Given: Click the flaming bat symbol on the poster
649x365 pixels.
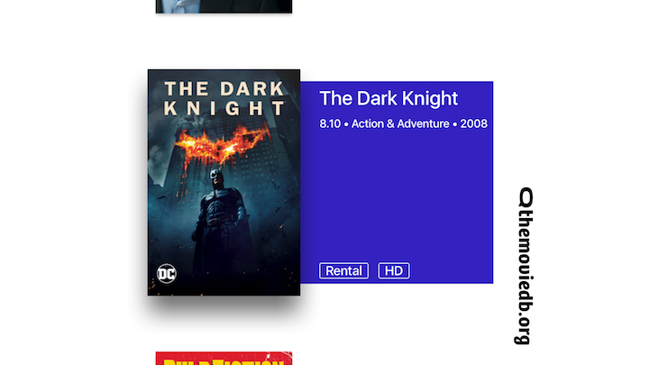Looking at the screenshot, I should 223,144.
